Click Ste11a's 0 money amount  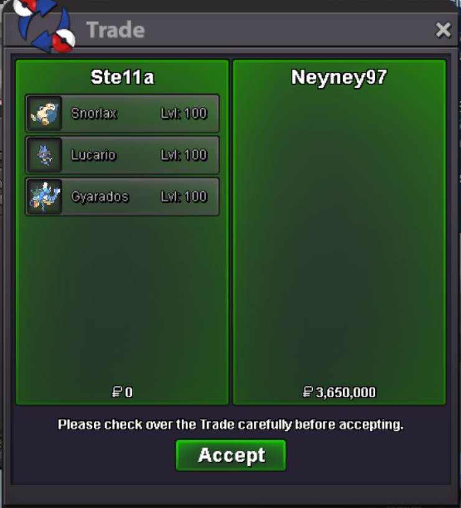(x=122, y=392)
